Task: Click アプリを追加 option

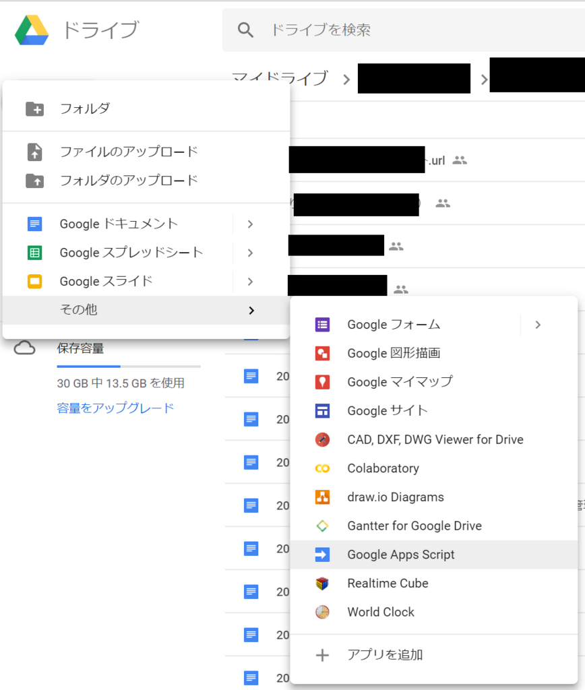Action: (433, 655)
